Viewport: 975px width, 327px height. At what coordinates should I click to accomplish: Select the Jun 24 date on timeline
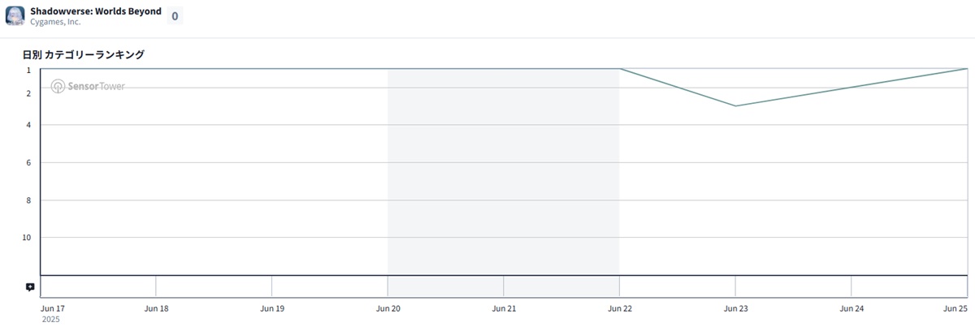pos(851,308)
